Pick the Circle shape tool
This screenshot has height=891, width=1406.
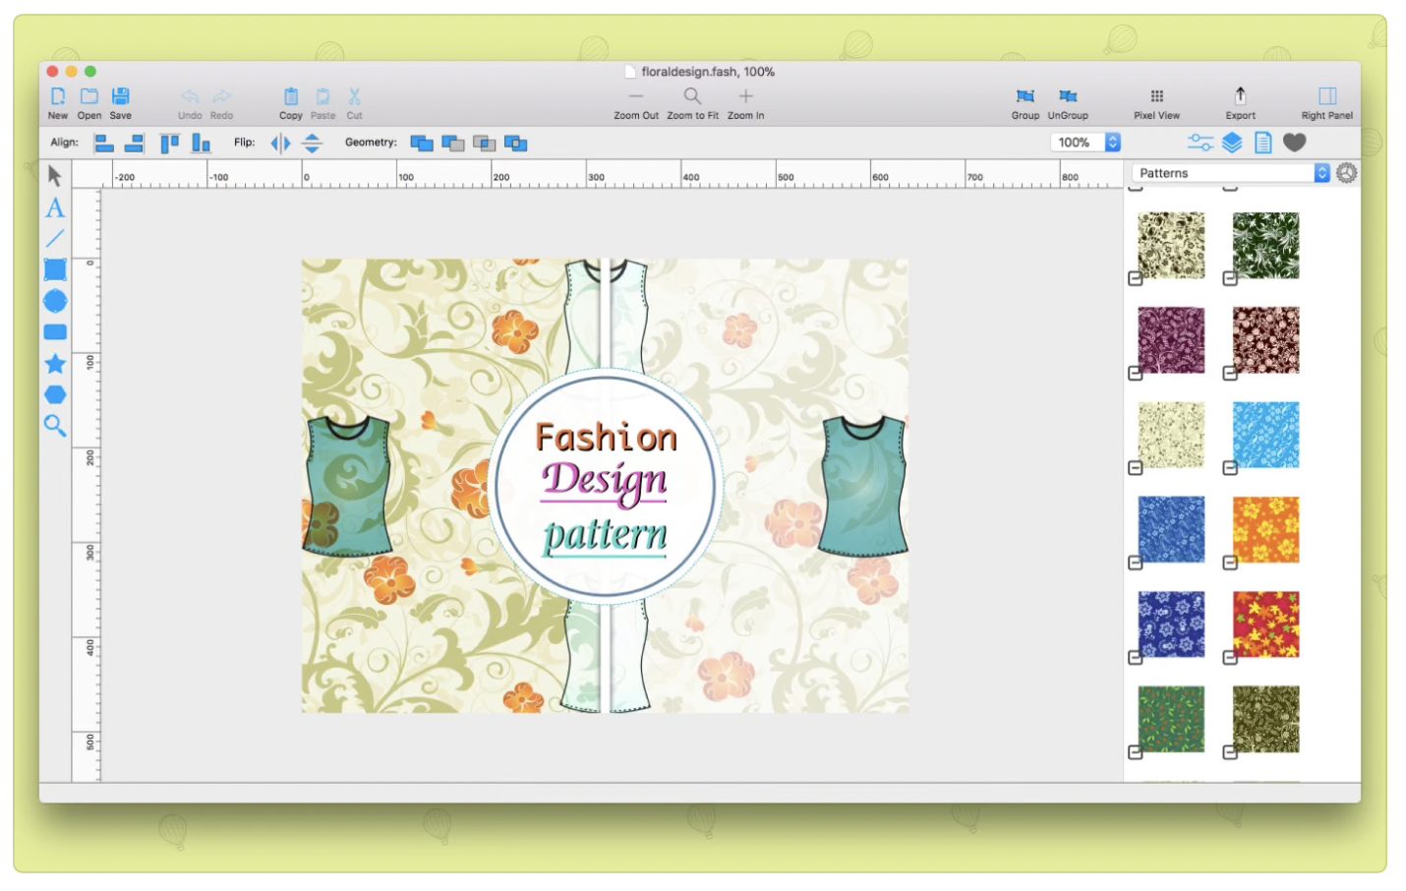point(55,301)
